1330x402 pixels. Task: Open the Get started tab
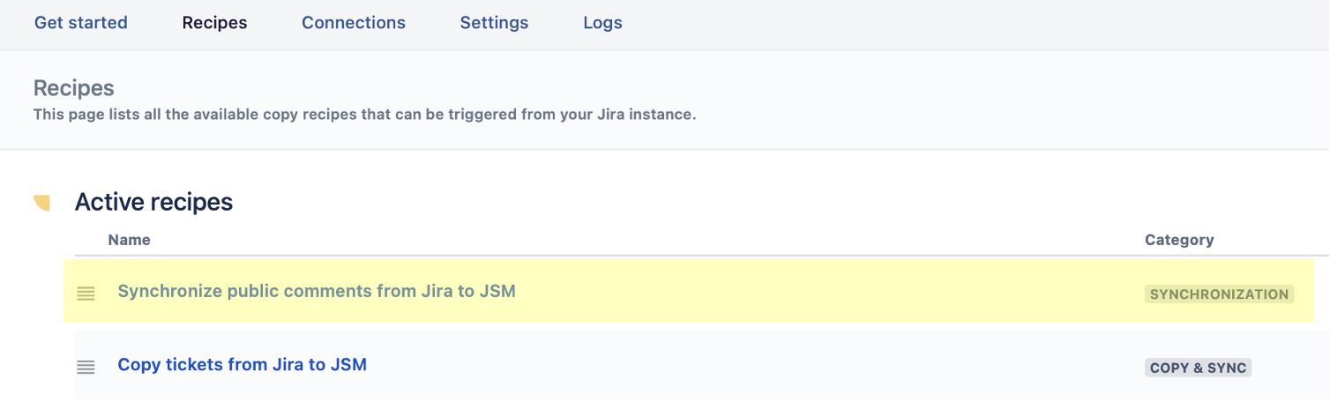[x=81, y=23]
